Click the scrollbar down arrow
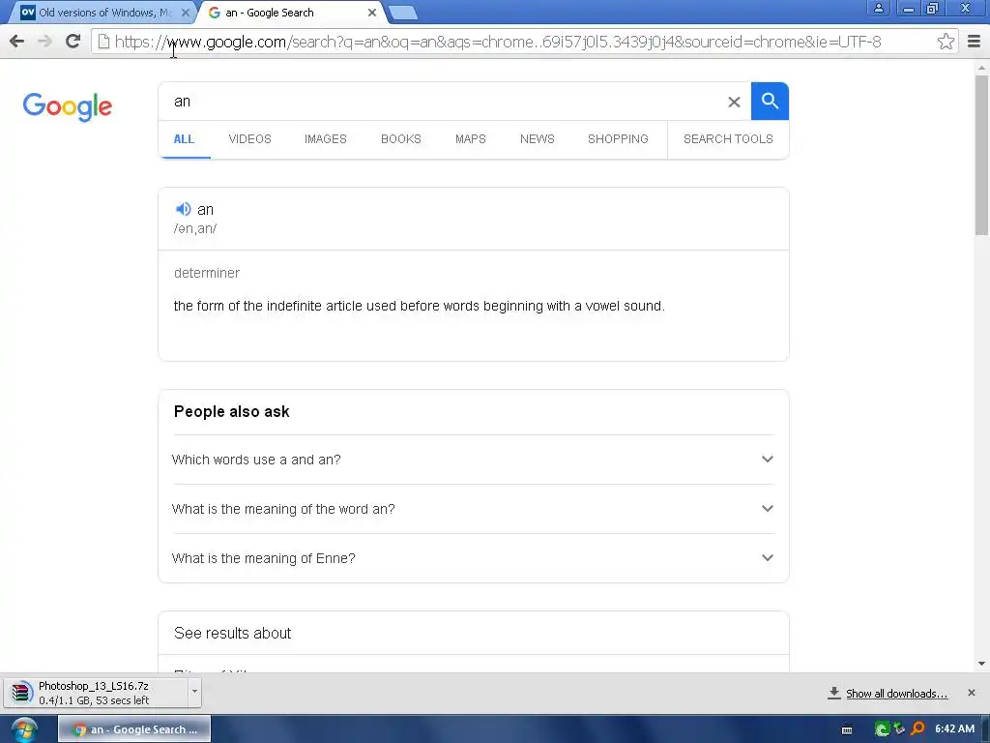The image size is (990, 743). click(981, 664)
